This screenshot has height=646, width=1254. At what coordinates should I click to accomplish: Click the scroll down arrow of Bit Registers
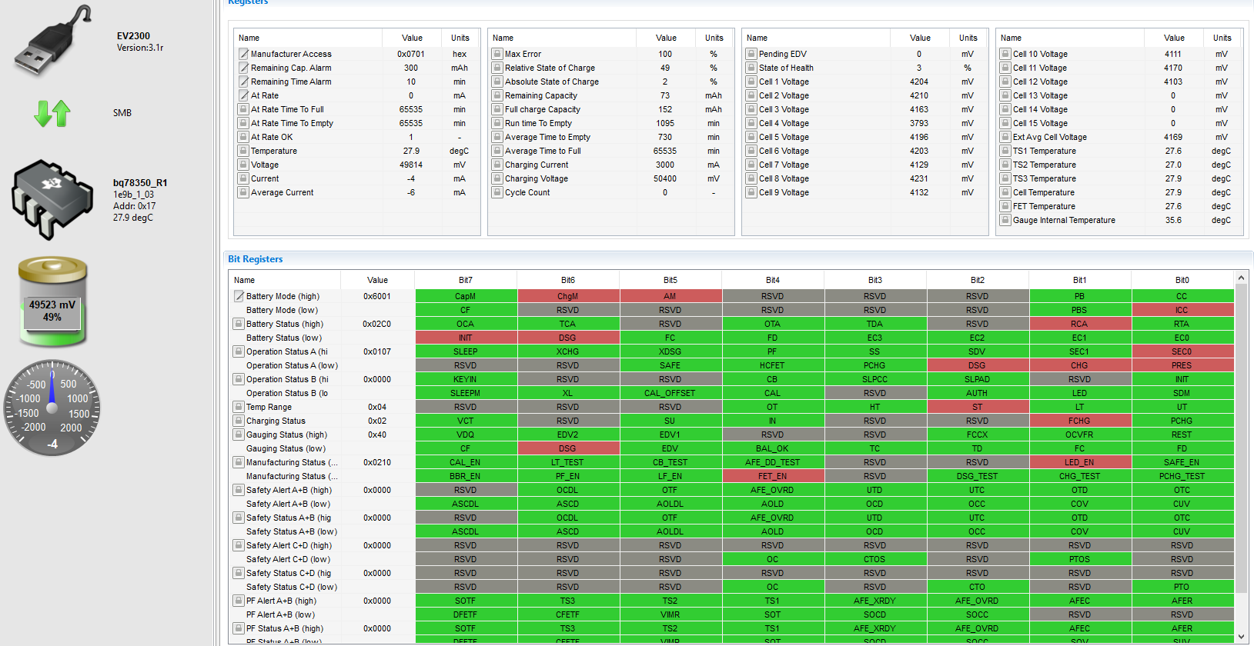click(x=1241, y=637)
